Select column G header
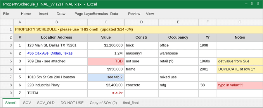The height and width of the screenshot is (108, 263). click(240, 22)
